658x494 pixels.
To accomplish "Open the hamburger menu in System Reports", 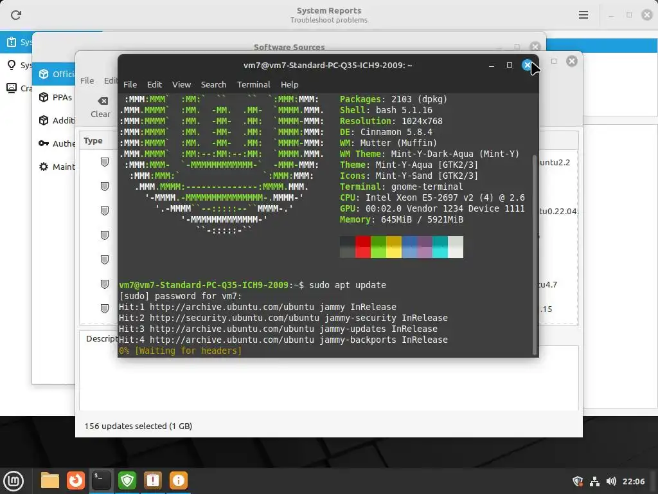I will coord(583,15).
